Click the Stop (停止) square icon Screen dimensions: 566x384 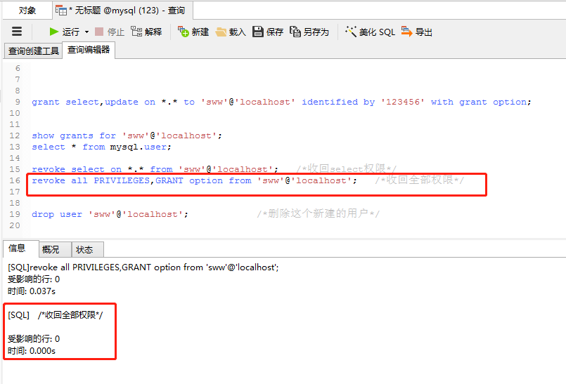[99, 32]
